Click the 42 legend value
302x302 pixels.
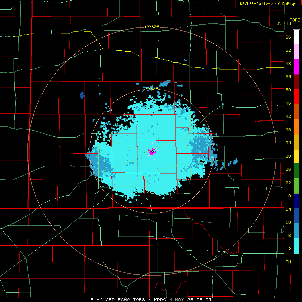pos(288,116)
